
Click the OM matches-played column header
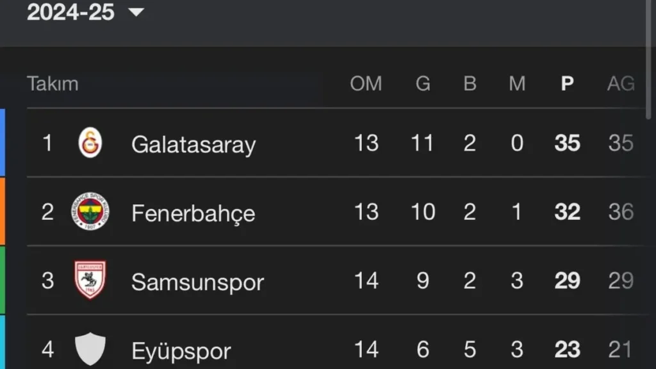[x=366, y=83]
